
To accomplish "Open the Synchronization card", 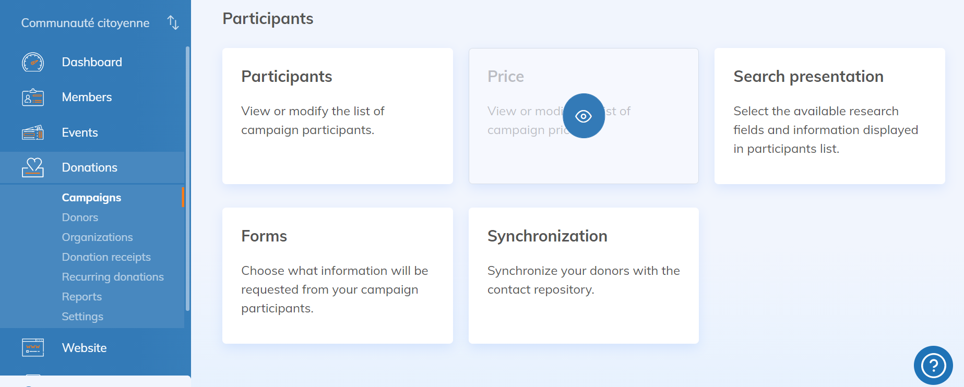I will tap(584, 275).
